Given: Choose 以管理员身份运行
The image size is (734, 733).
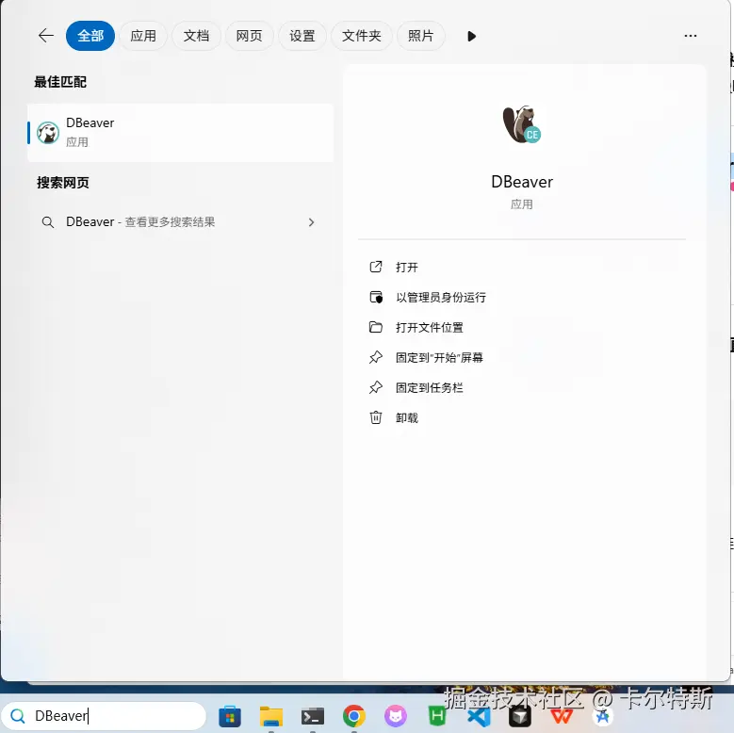Looking at the screenshot, I should click(x=441, y=297).
